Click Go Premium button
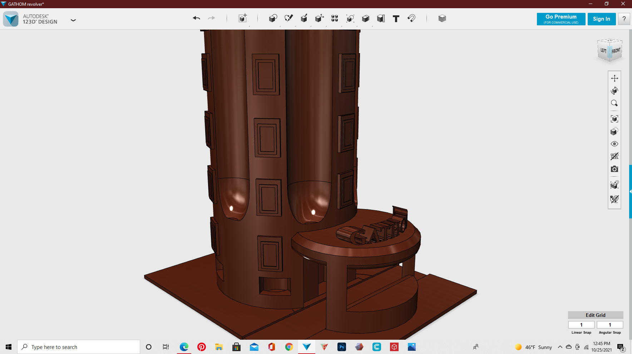 (x=561, y=19)
